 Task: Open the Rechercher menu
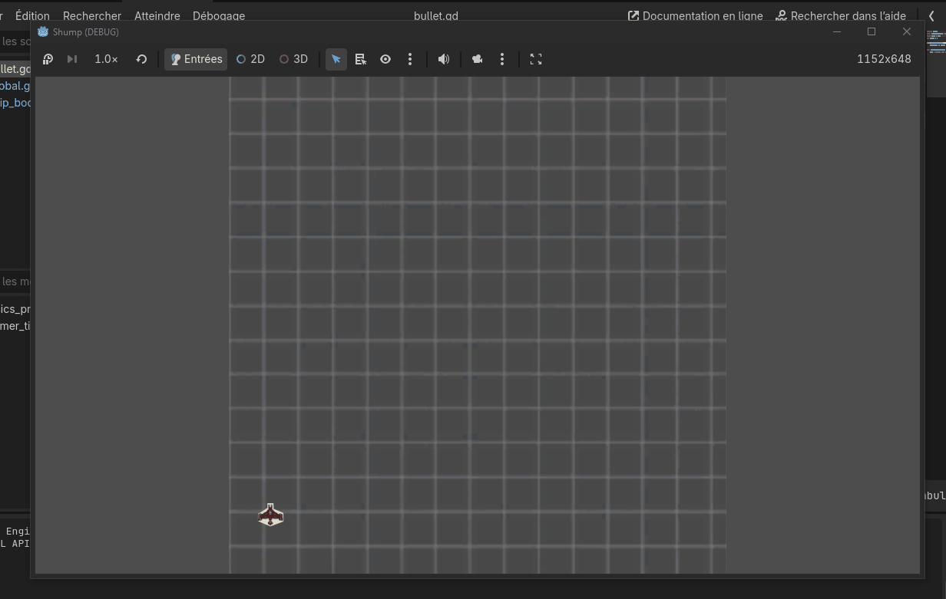click(x=92, y=15)
